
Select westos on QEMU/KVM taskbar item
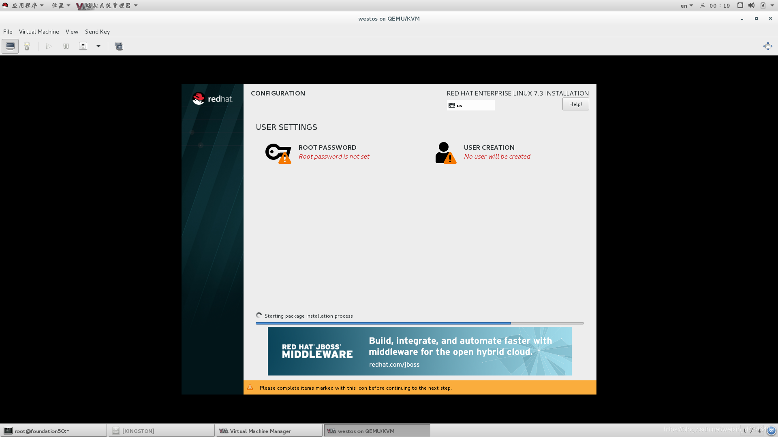377,431
